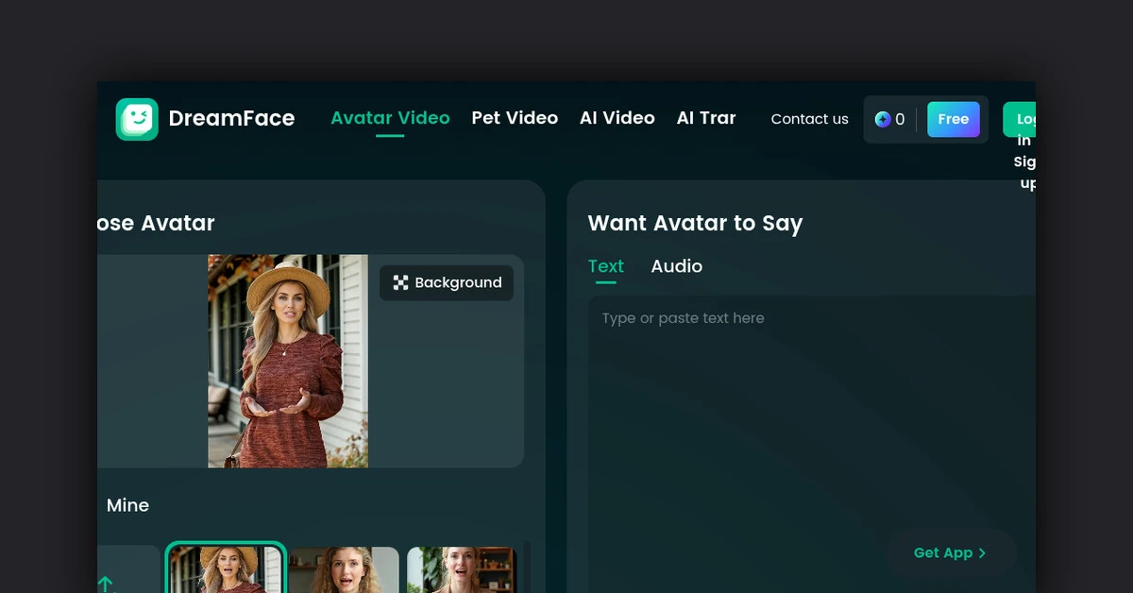The width and height of the screenshot is (1133, 593).
Task: Click the DreamFace smiley logo icon
Action: pyautogui.click(x=137, y=119)
